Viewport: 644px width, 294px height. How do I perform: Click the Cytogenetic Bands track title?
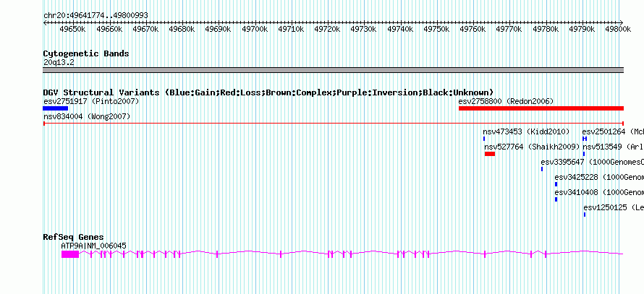[x=86, y=53]
